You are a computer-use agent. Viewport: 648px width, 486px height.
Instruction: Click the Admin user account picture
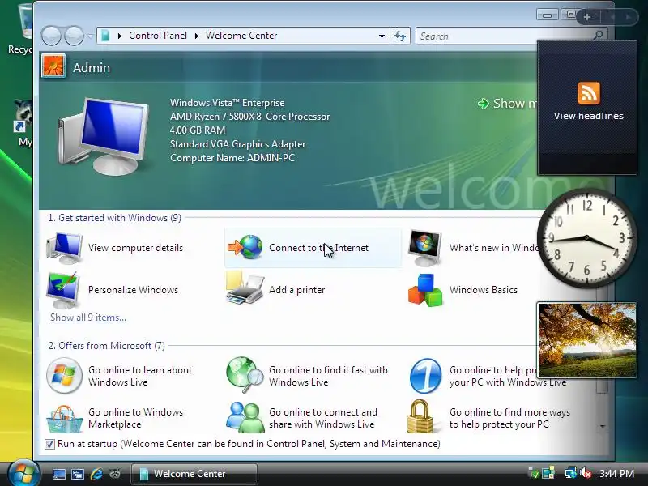coord(53,66)
